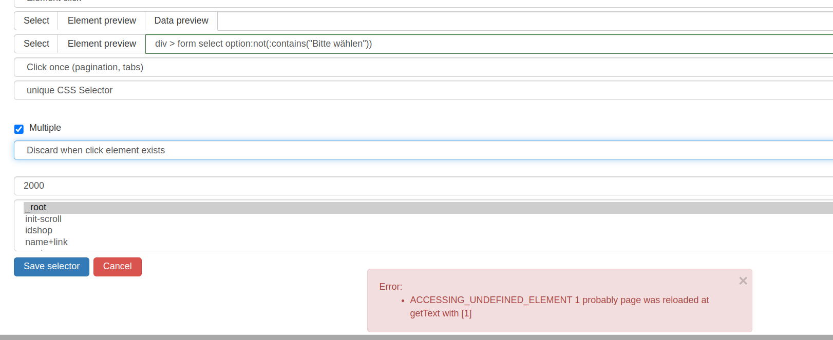
Task: Pick idshop from the parent selectors list
Action: (x=39, y=230)
